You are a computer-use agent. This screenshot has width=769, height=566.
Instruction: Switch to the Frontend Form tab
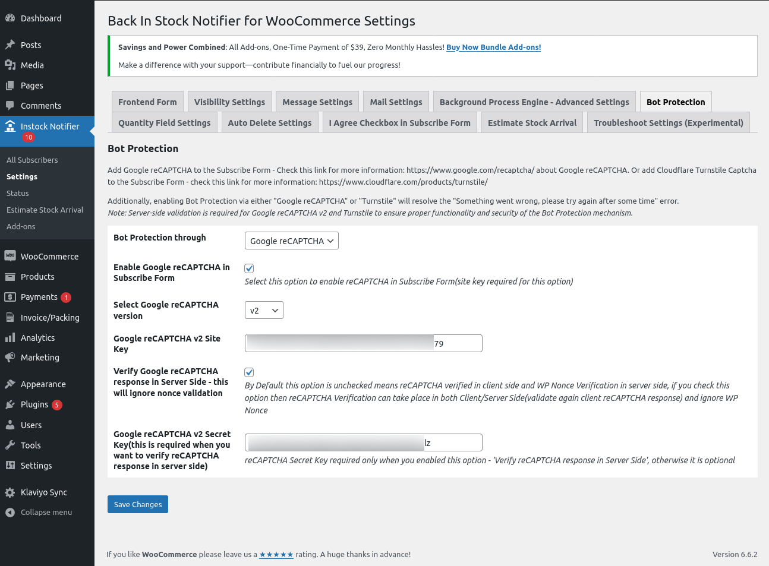pyautogui.click(x=147, y=102)
